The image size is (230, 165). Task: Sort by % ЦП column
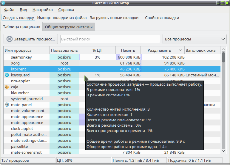(x=97, y=51)
